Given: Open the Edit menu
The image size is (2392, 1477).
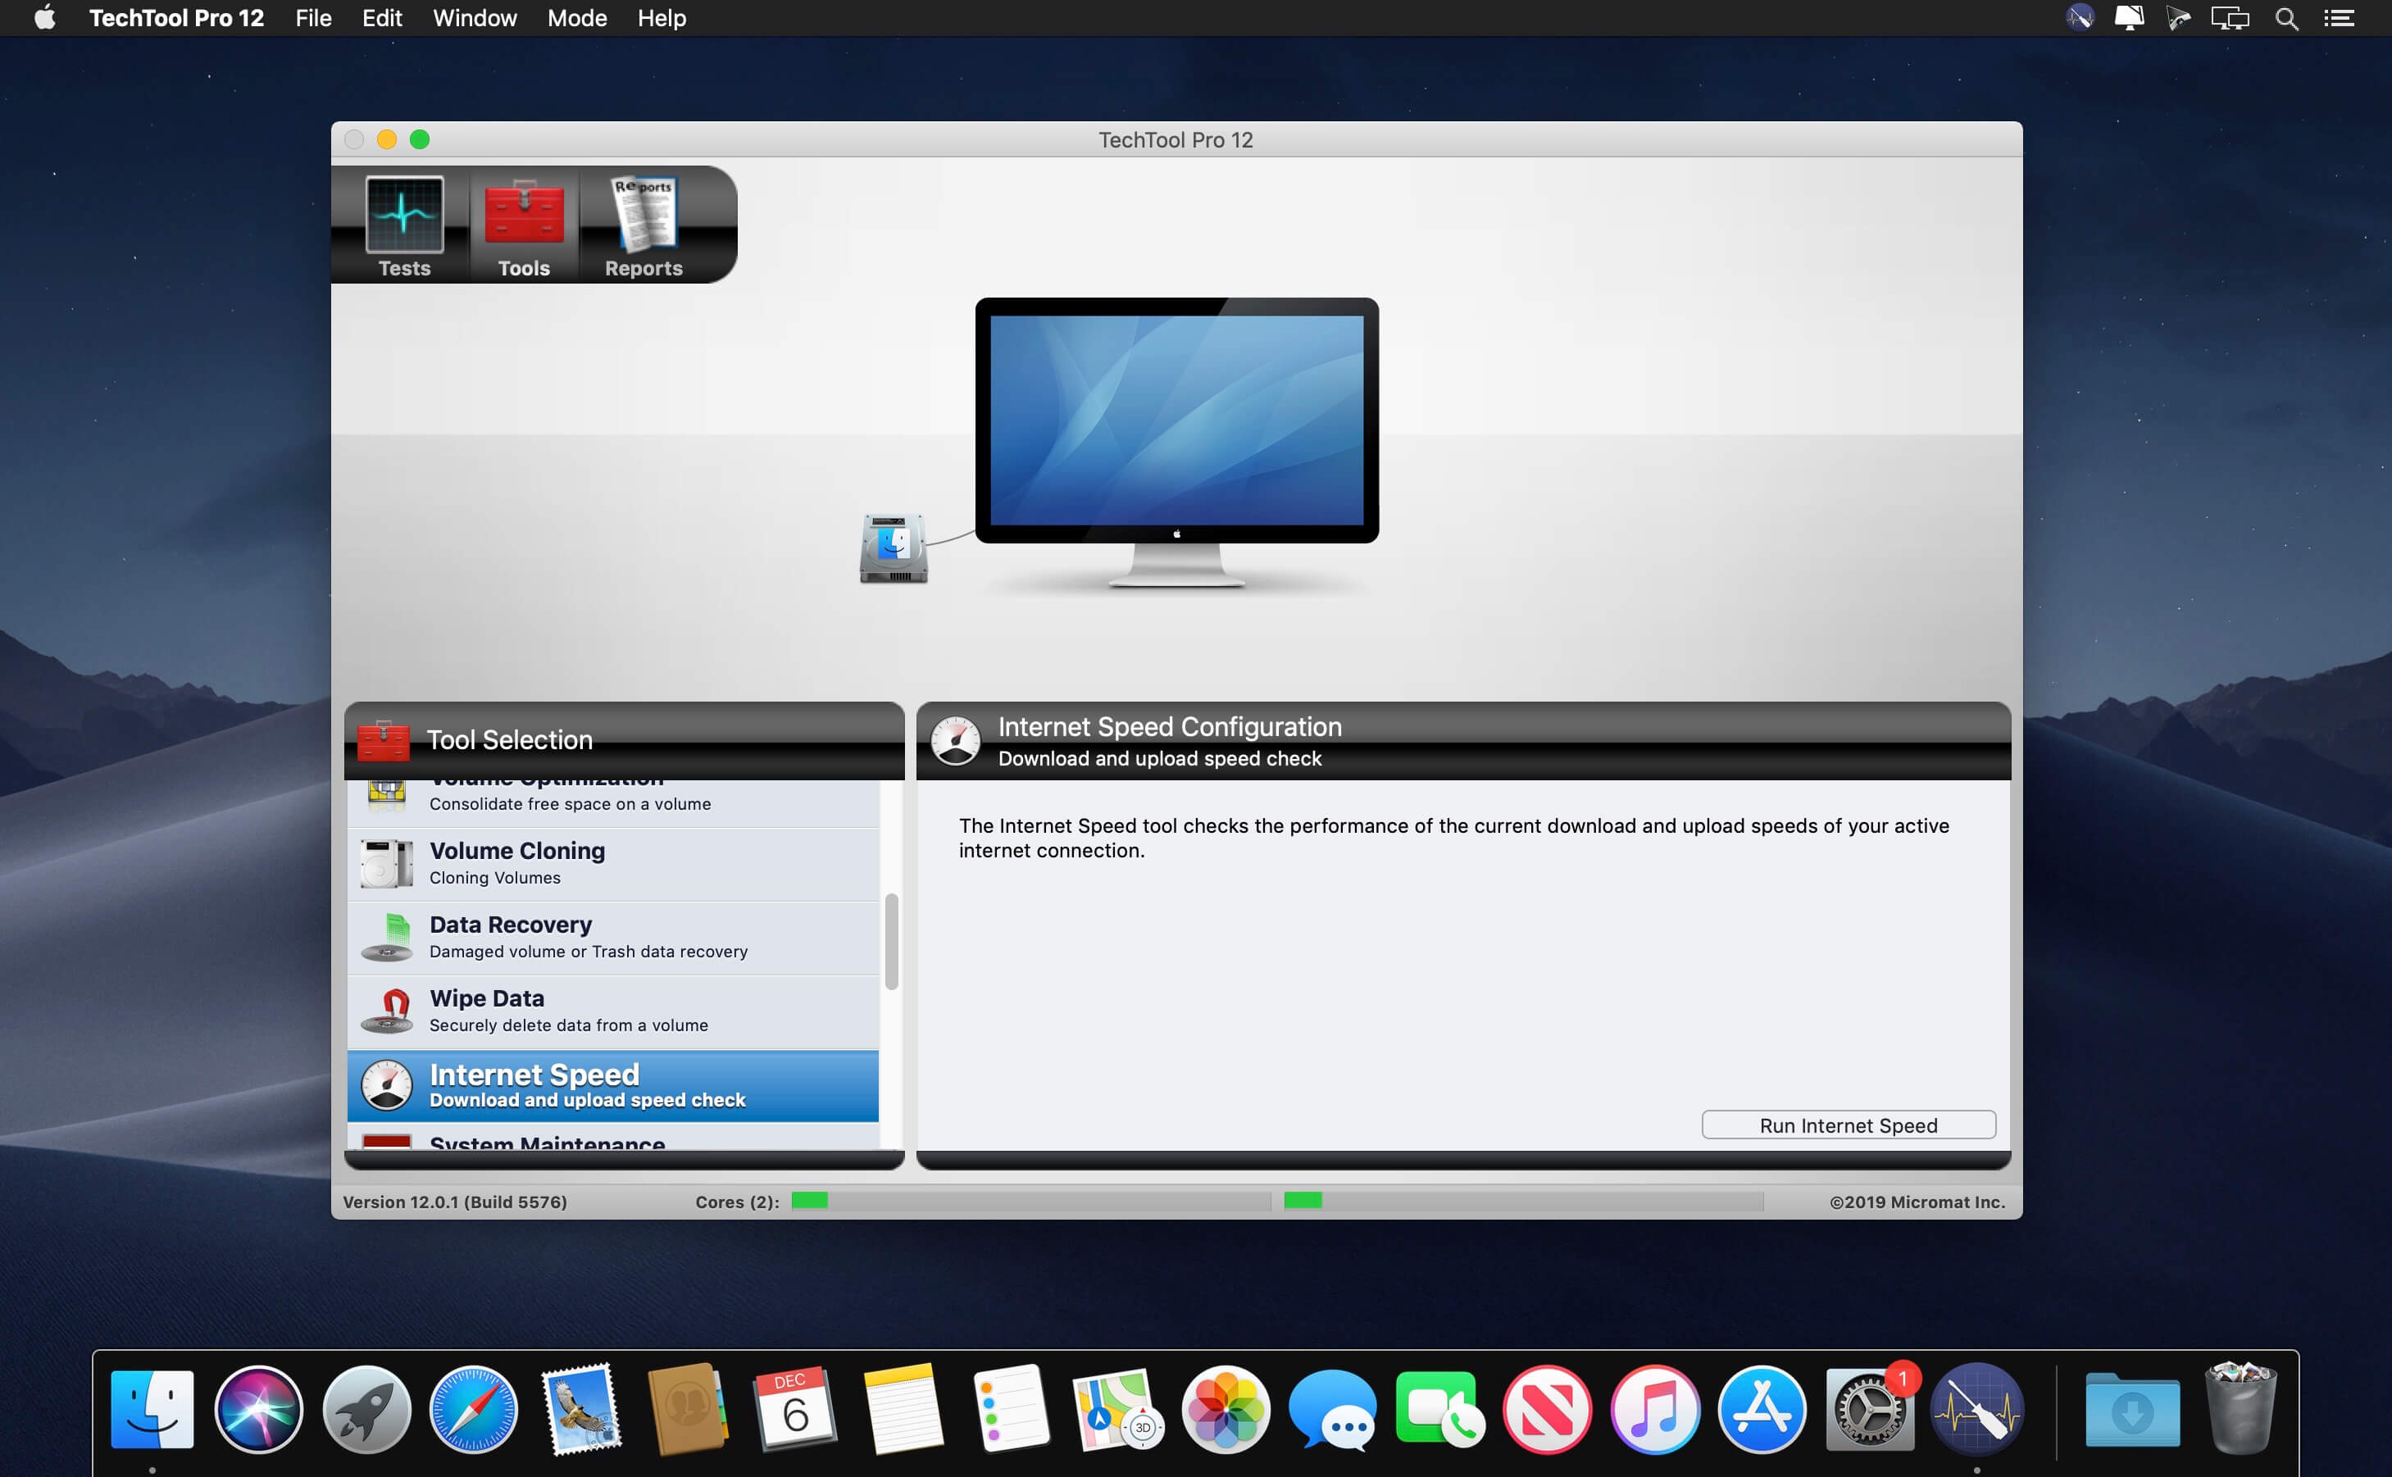Looking at the screenshot, I should point(382,17).
